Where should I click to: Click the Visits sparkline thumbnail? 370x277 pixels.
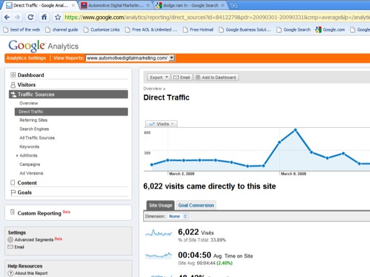[159, 233]
